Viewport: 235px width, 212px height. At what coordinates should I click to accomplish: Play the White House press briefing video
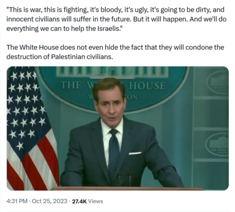tap(118, 128)
